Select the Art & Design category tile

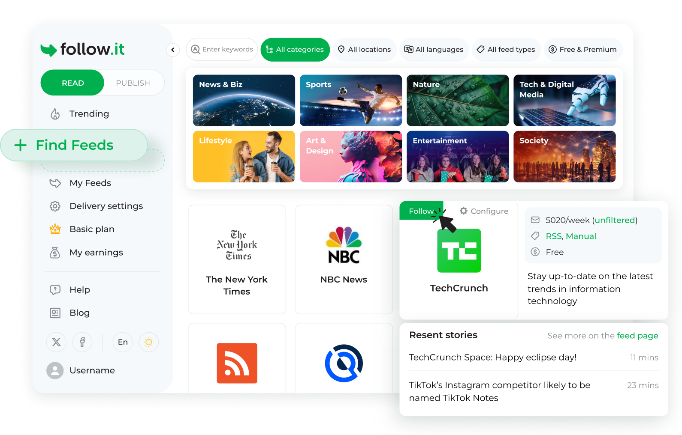[351, 157]
